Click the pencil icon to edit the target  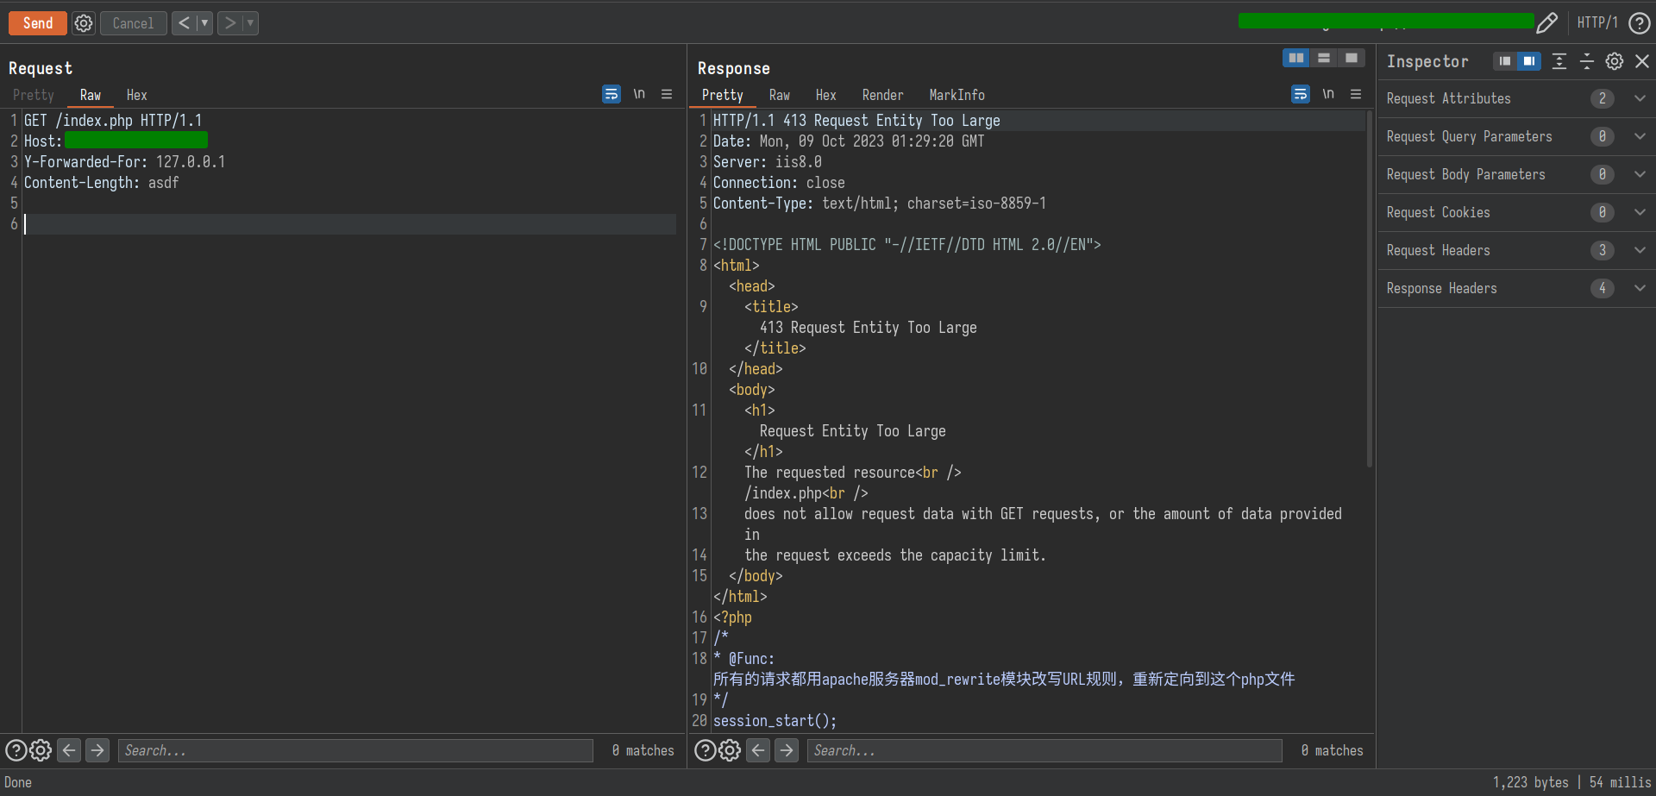point(1547,23)
